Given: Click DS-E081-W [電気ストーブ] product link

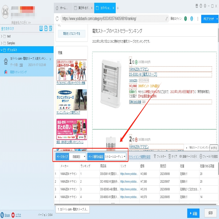Looking at the screenshot, I should pos(143,74).
